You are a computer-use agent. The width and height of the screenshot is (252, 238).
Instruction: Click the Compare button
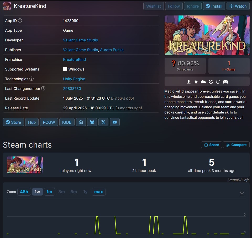(x=236, y=145)
